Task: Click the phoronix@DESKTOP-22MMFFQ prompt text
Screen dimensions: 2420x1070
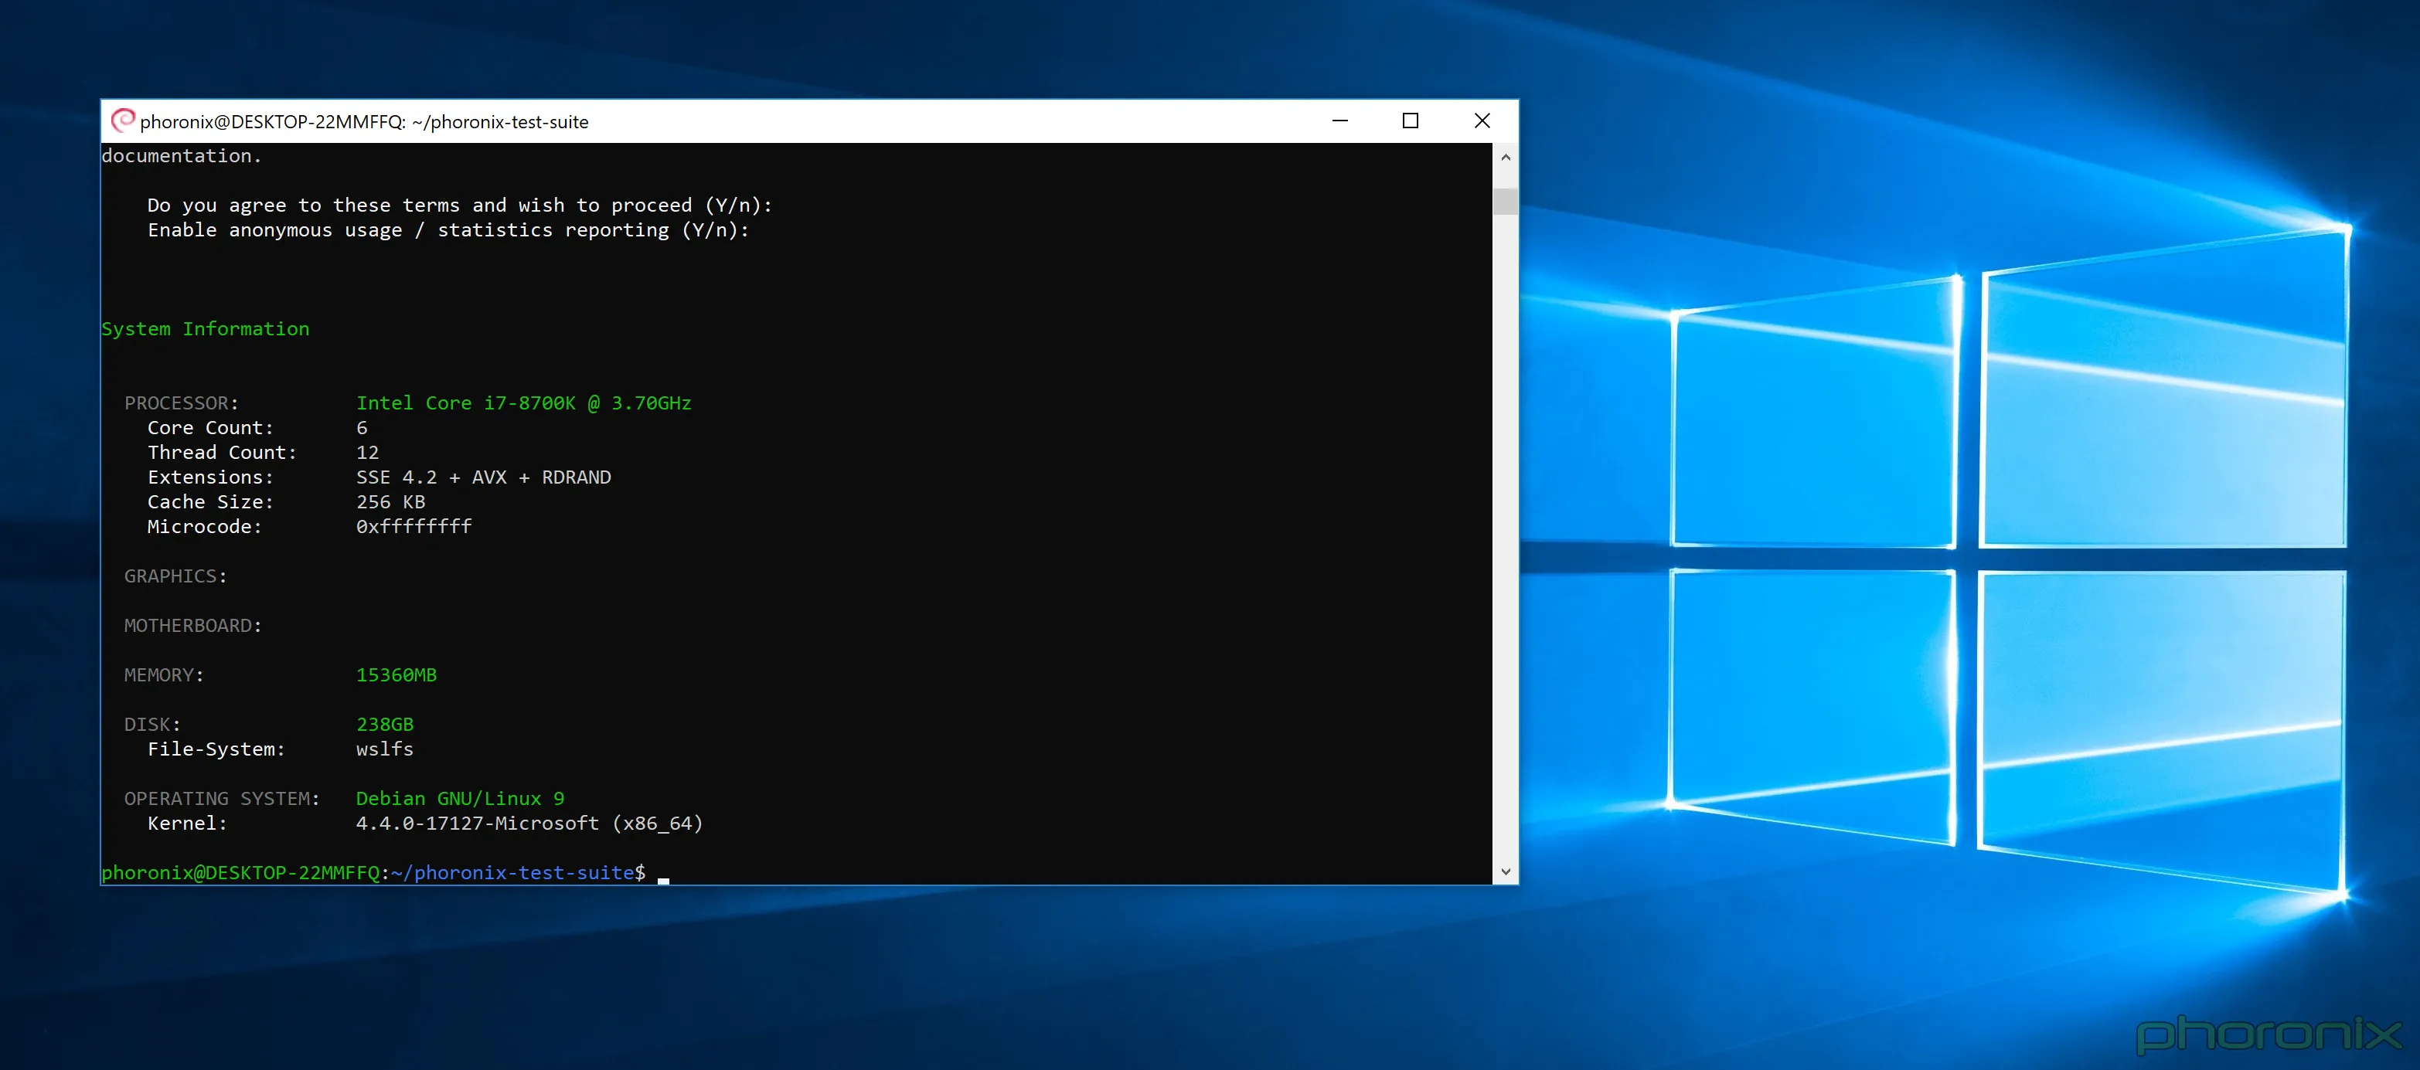Action: [243, 871]
